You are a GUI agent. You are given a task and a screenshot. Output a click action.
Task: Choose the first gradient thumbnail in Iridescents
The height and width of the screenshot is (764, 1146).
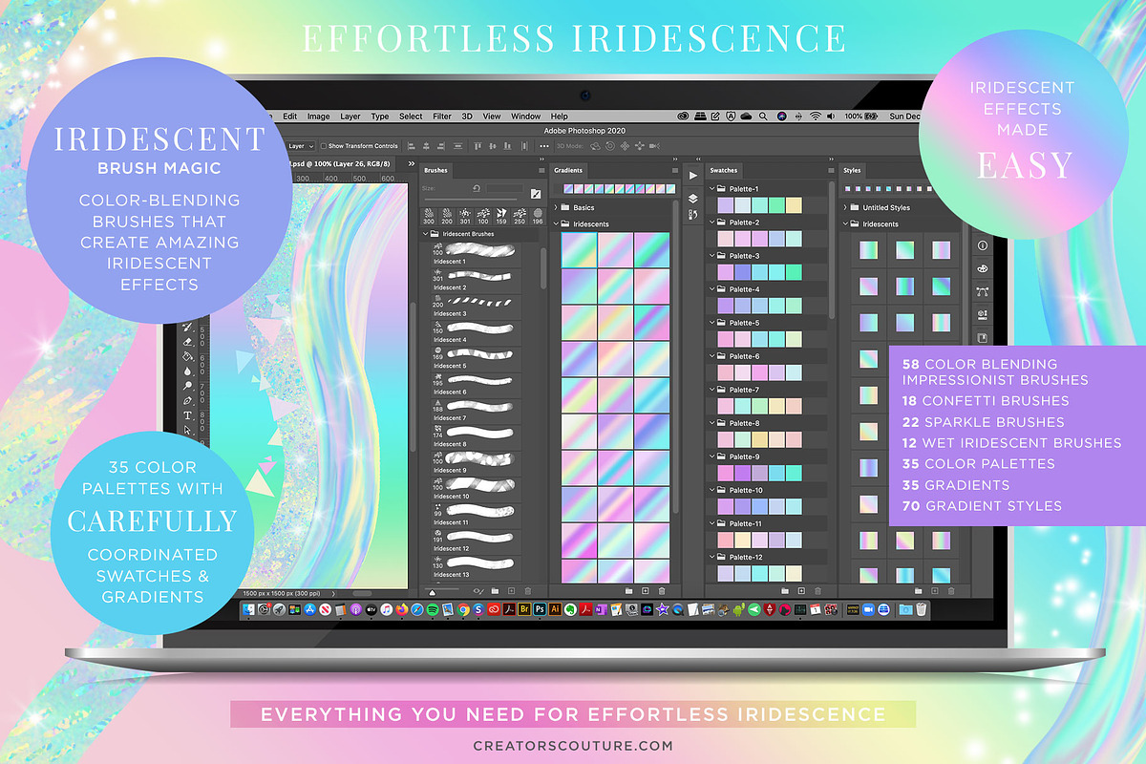coord(578,249)
